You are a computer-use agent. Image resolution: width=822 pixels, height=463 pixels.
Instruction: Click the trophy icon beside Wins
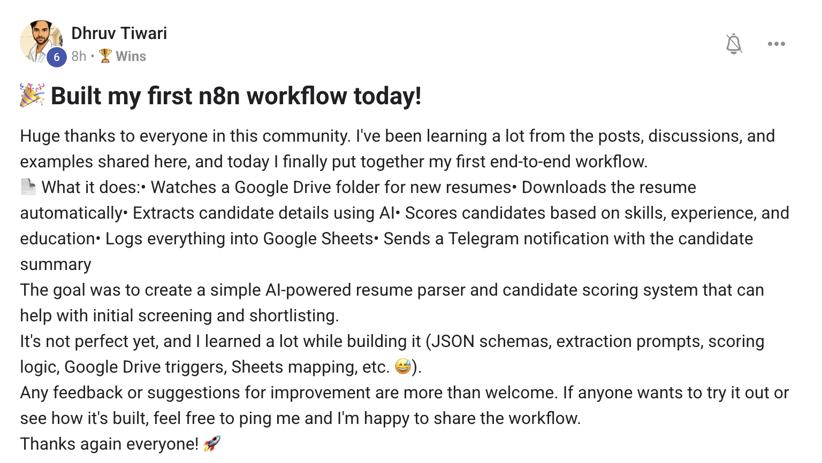tap(105, 56)
